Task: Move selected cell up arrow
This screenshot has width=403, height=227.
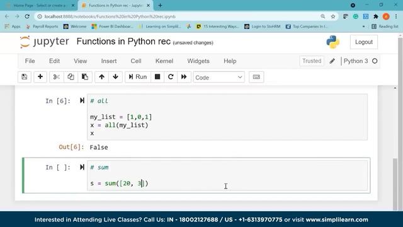Action: (x=101, y=77)
